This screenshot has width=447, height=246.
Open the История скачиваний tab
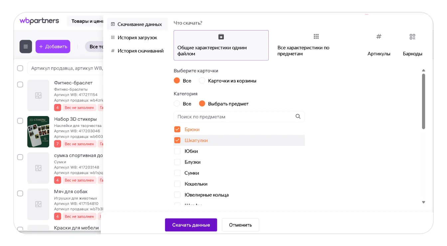(x=140, y=51)
